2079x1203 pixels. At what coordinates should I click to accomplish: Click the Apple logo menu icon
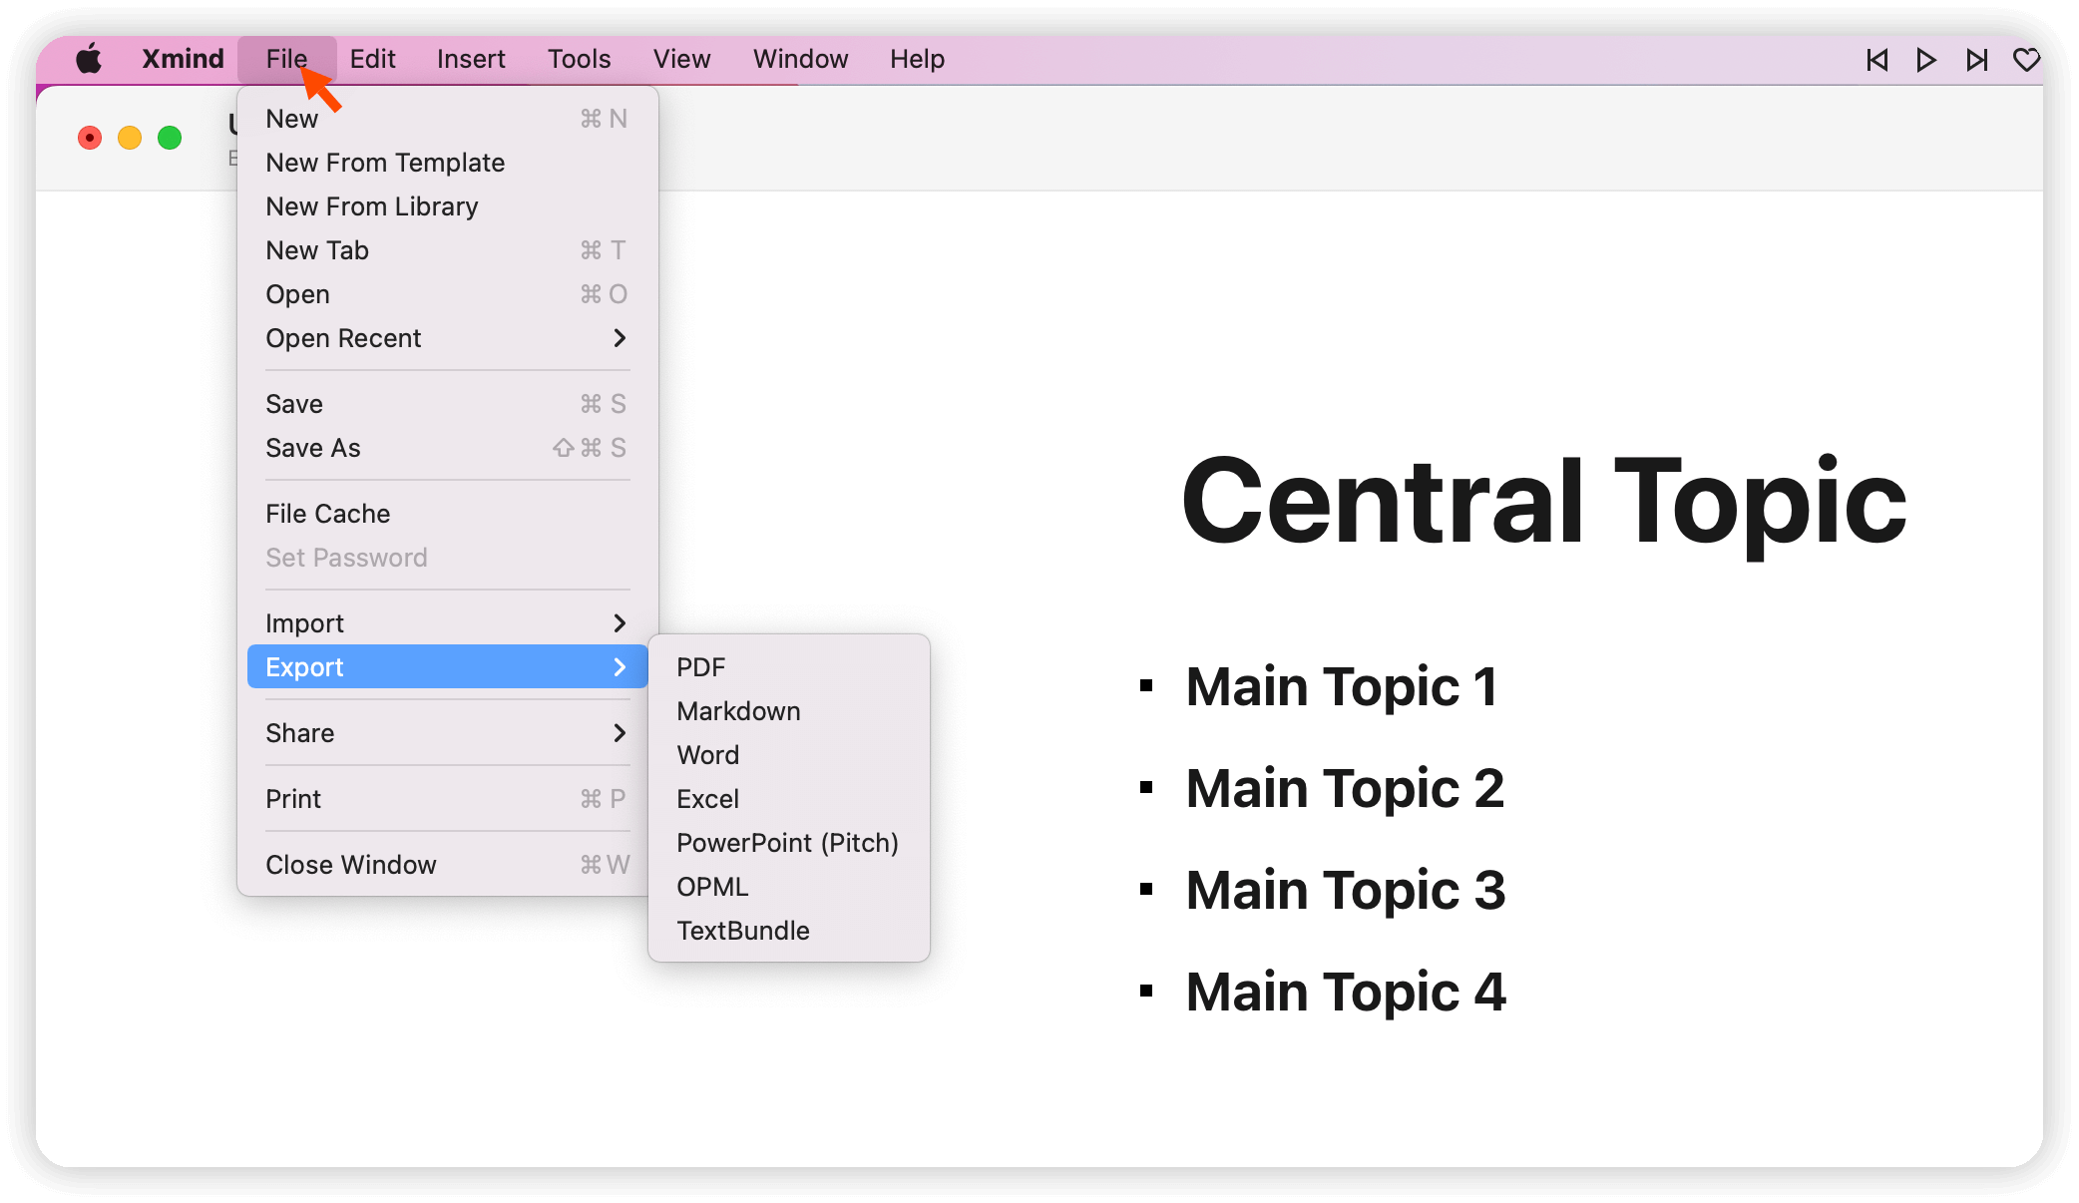pos(89,59)
